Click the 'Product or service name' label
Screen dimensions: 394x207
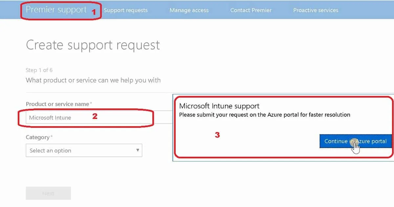[57, 104]
